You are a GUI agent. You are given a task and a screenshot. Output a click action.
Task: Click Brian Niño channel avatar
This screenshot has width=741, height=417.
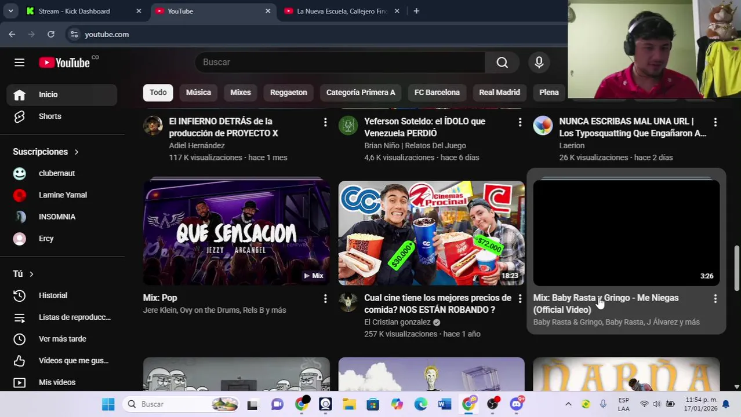(348, 126)
